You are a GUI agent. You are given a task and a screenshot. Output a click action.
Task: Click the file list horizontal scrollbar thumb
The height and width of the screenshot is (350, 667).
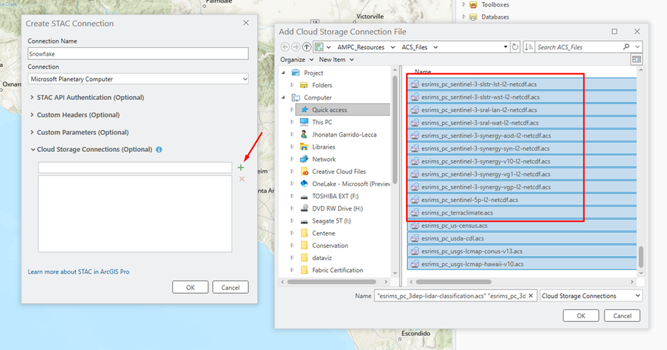(453, 281)
